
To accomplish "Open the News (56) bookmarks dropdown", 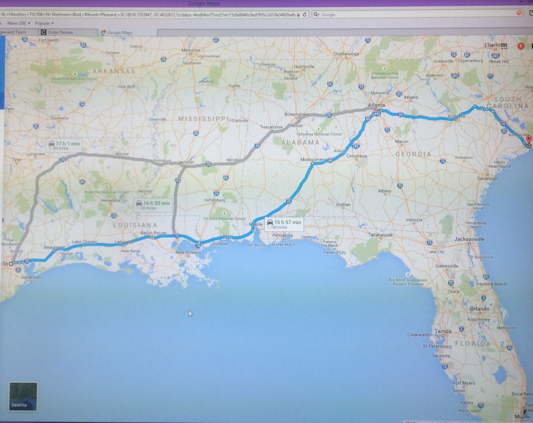I will 19,23.
